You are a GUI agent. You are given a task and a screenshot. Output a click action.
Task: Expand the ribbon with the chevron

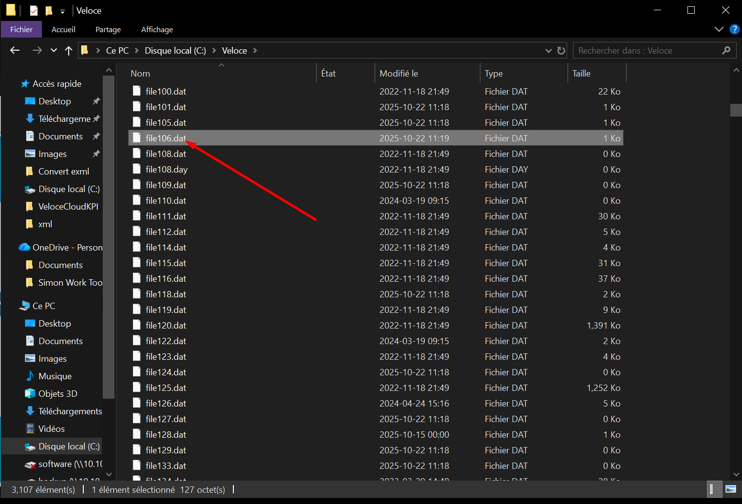[x=719, y=29]
